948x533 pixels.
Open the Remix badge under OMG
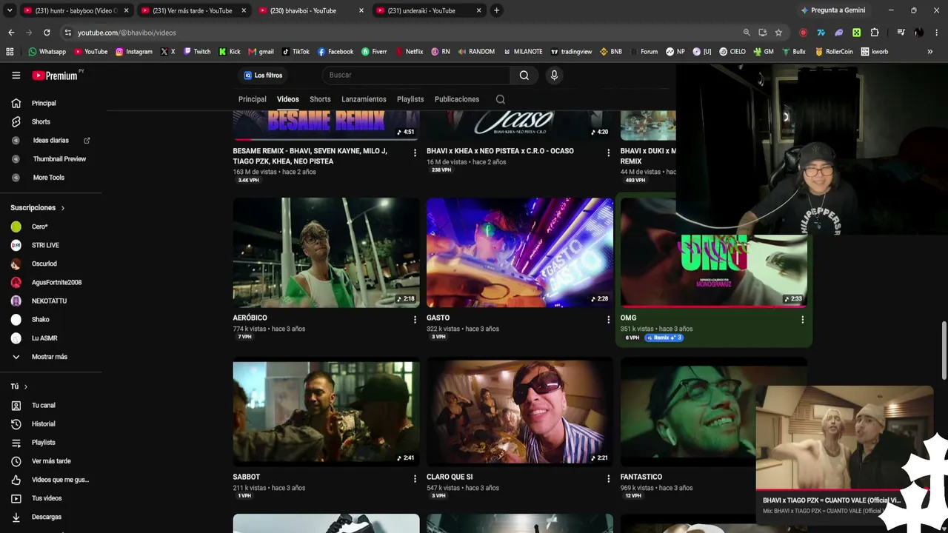(x=664, y=338)
